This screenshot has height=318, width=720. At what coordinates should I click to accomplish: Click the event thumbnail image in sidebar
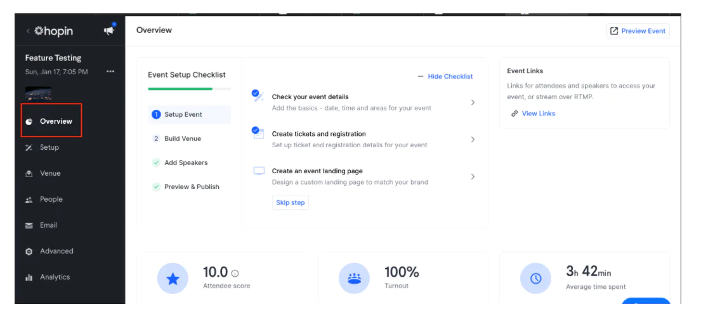38,93
